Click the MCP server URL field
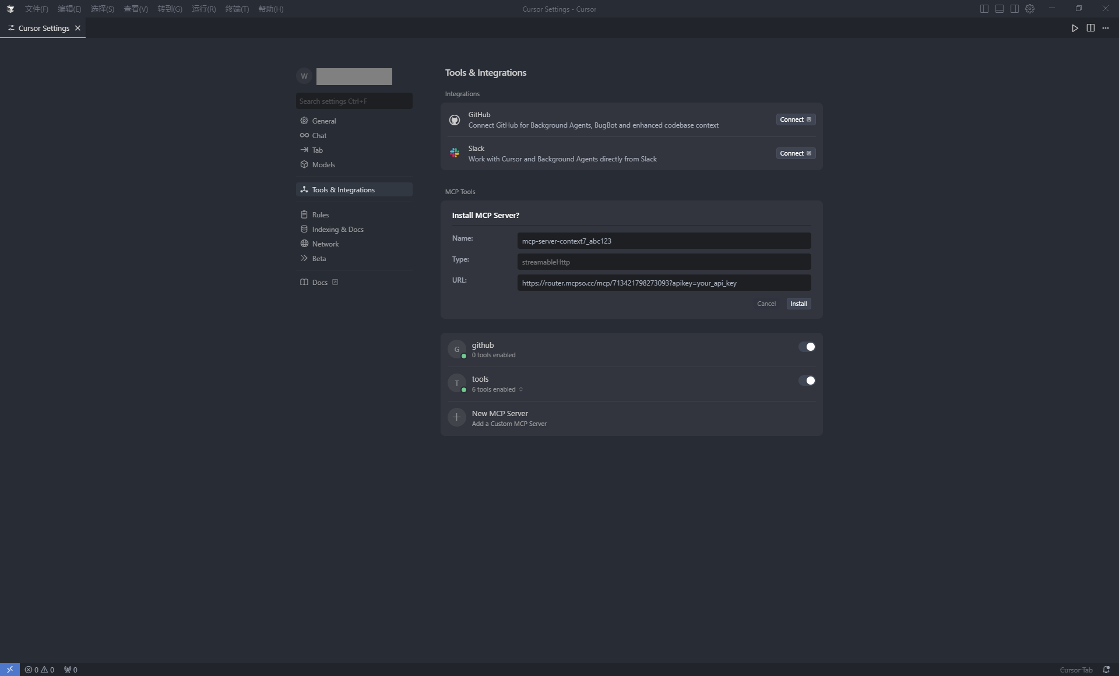The height and width of the screenshot is (676, 1119). (x=664, y=283)
